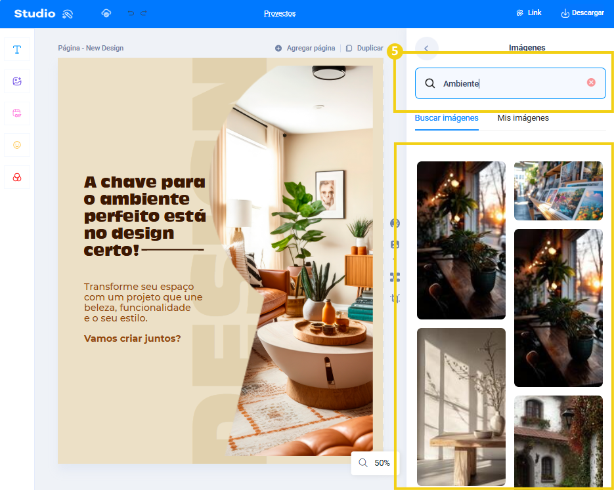Viewport: 614px width, 490px height.
Task: Clear the search with the red X
Action: 591,82
